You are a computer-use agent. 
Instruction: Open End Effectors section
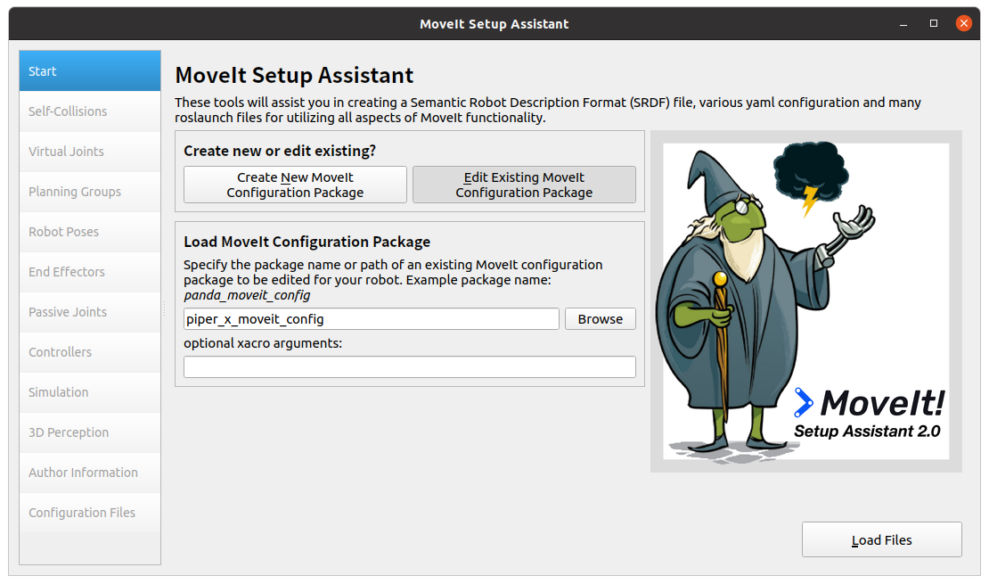click(x=90, y=271)
